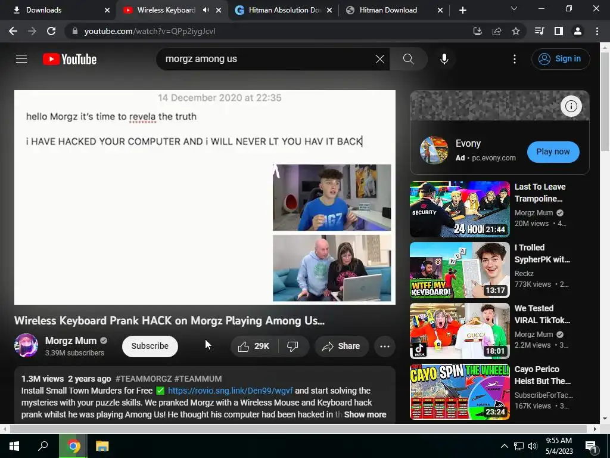Viewport: 610px width, 458px height.
Task: Open Last To Leave Trampoline title
Action: click(x=540, y=193)
